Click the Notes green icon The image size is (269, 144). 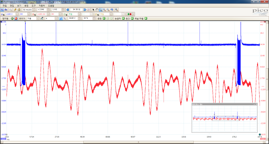132,18
